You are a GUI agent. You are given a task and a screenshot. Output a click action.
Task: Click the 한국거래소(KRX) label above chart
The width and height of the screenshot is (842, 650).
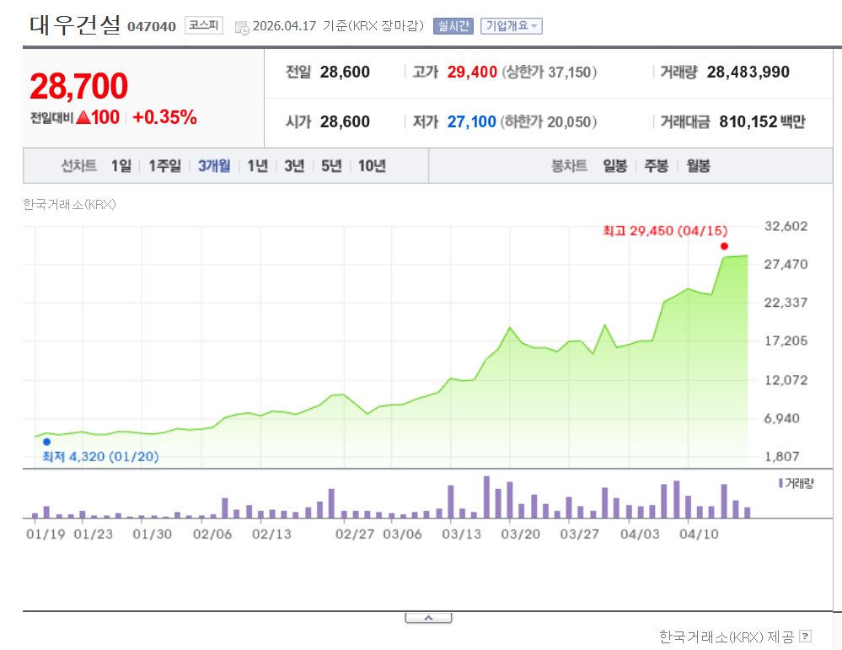click(x=69, y=205)
